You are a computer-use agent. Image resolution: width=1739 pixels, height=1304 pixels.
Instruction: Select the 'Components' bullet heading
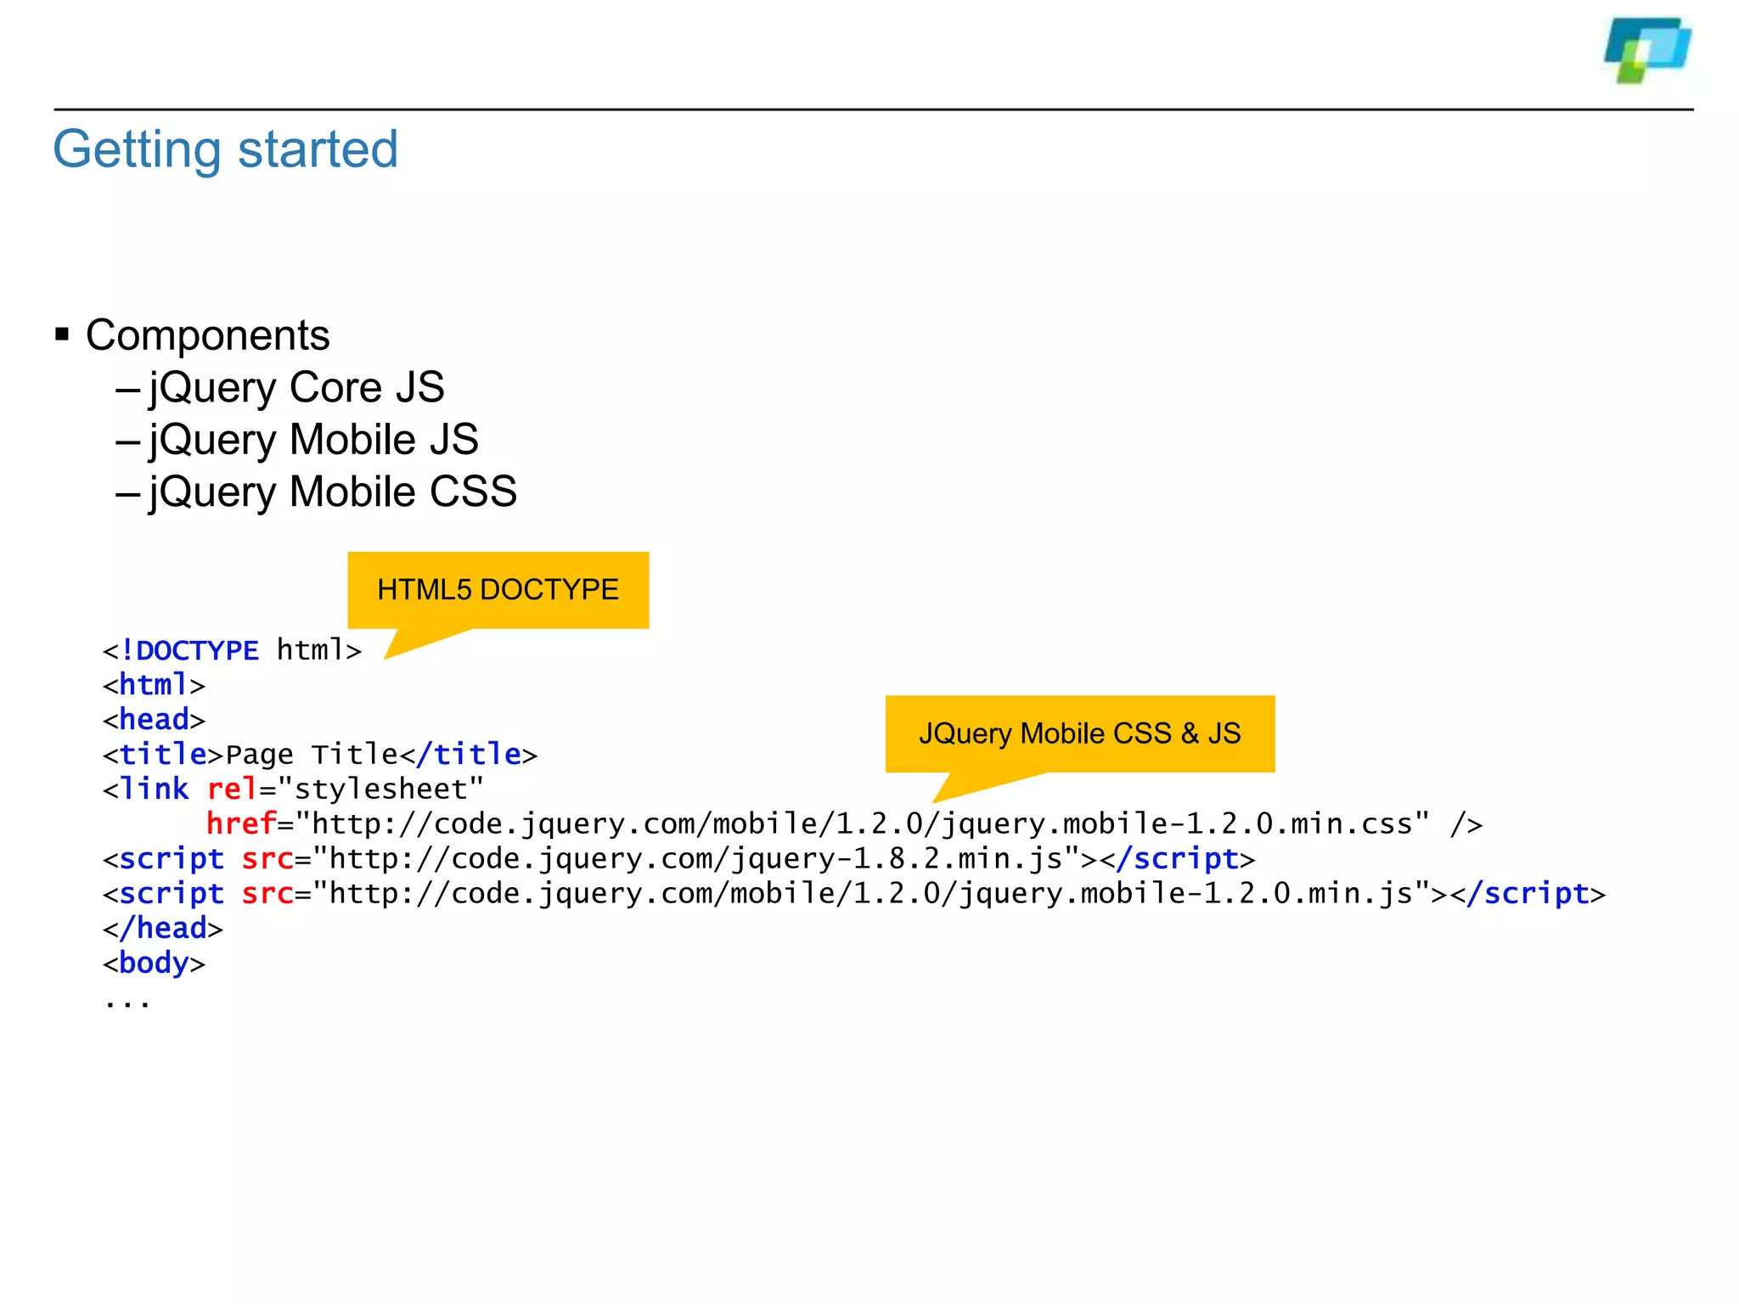click(x=207, y=335)
